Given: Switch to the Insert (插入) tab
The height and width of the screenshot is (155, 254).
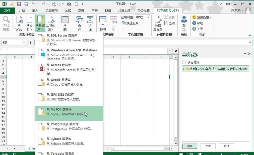Looking at the screenshot, I should pos(35,10).
